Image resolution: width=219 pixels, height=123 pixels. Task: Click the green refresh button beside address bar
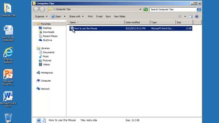(x=145, y=9)
